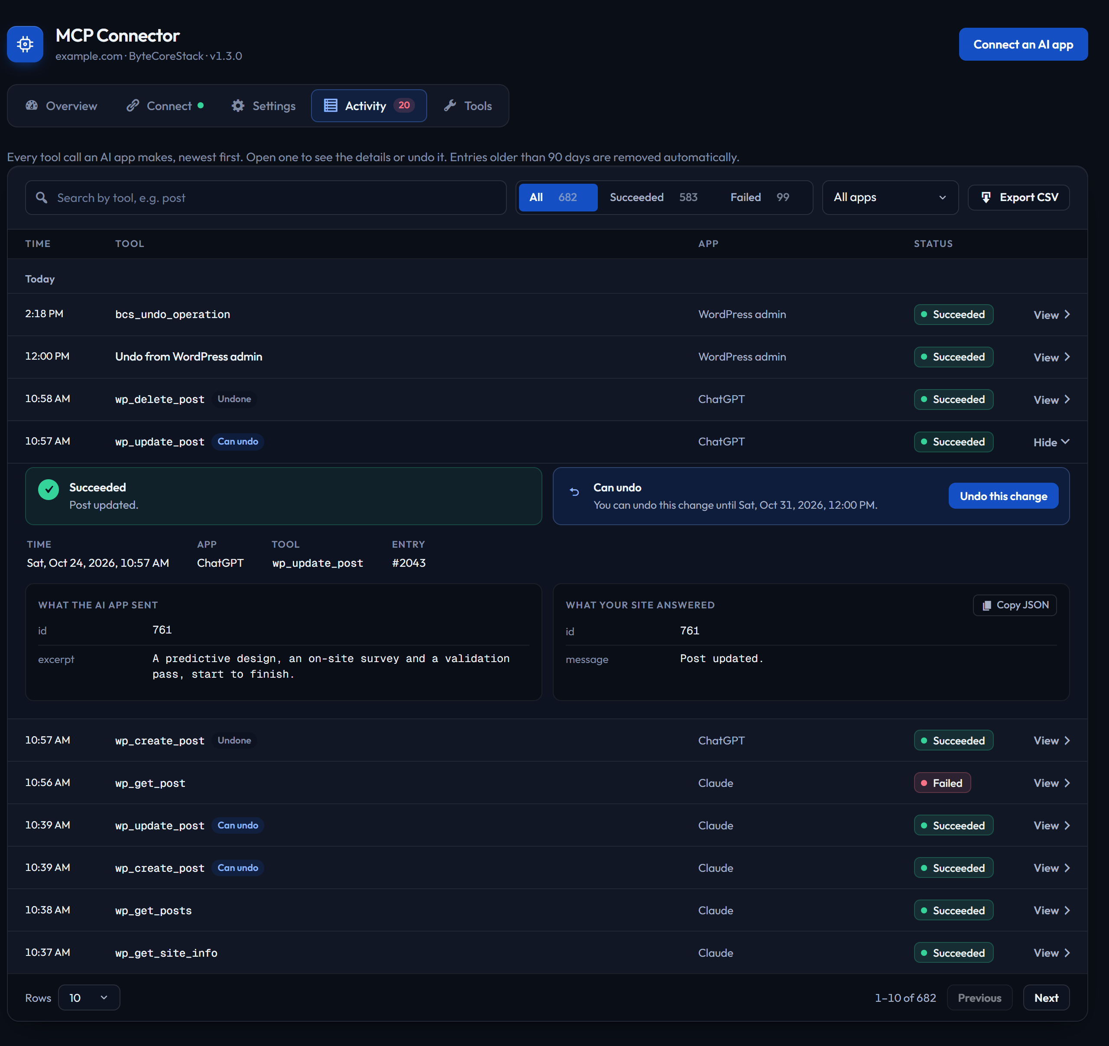Go to the Next page

(x=1046, y=997)
